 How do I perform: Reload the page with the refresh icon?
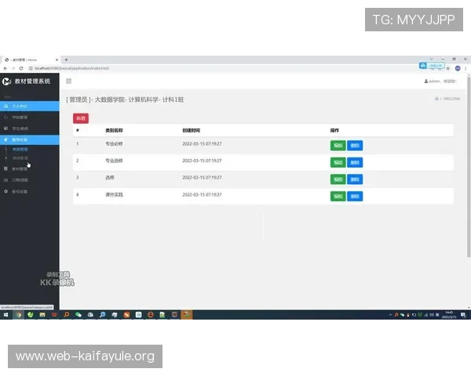pyautogui.click(x=21, y=68)
